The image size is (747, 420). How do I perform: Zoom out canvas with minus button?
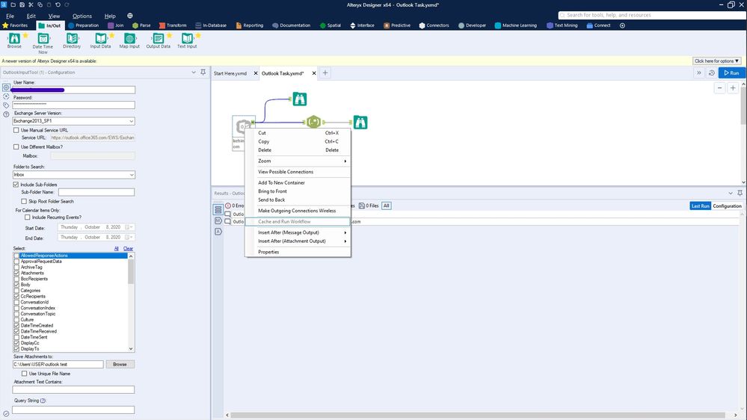(x=720, y=87)
